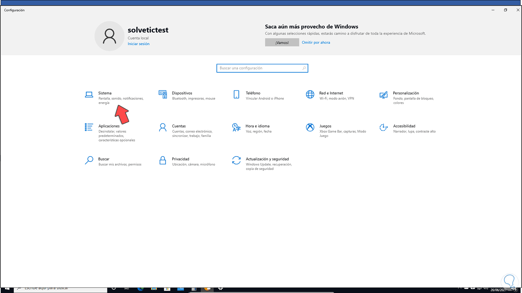This screenshot has height=293, width=522.
Task: Click the solvetictest user avatar picture
Action: tap(109, 36)
